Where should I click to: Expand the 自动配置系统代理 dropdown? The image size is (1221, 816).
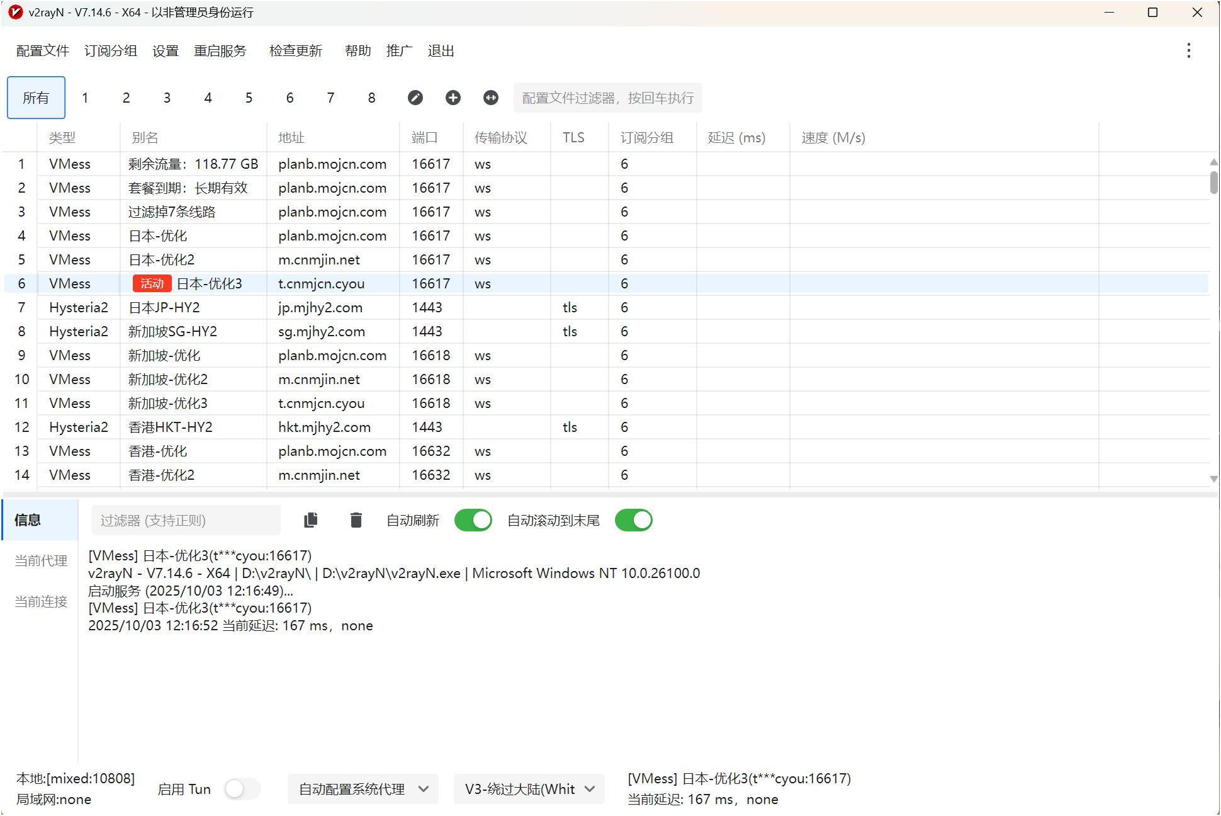tap(363, 789)
